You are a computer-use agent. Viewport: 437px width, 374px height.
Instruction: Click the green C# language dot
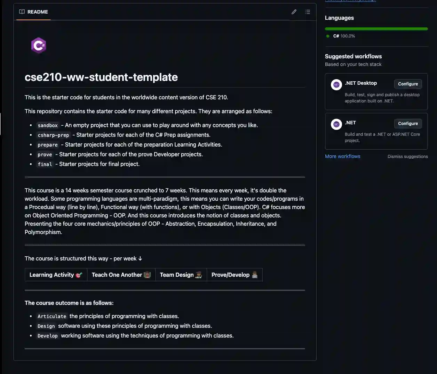[x=327, y=36]
